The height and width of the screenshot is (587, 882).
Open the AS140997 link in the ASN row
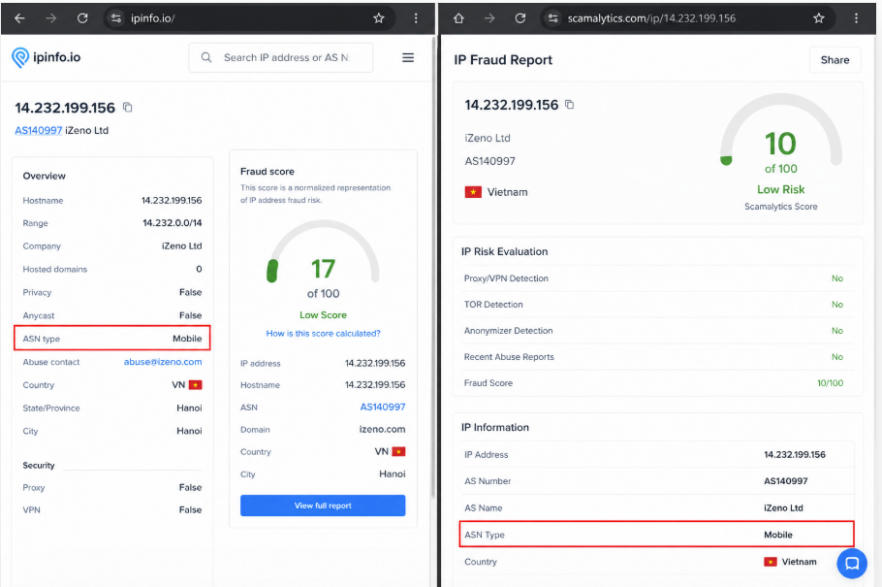(383, 407)
